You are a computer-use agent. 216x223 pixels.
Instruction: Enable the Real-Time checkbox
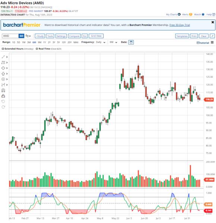click(37, 49)
